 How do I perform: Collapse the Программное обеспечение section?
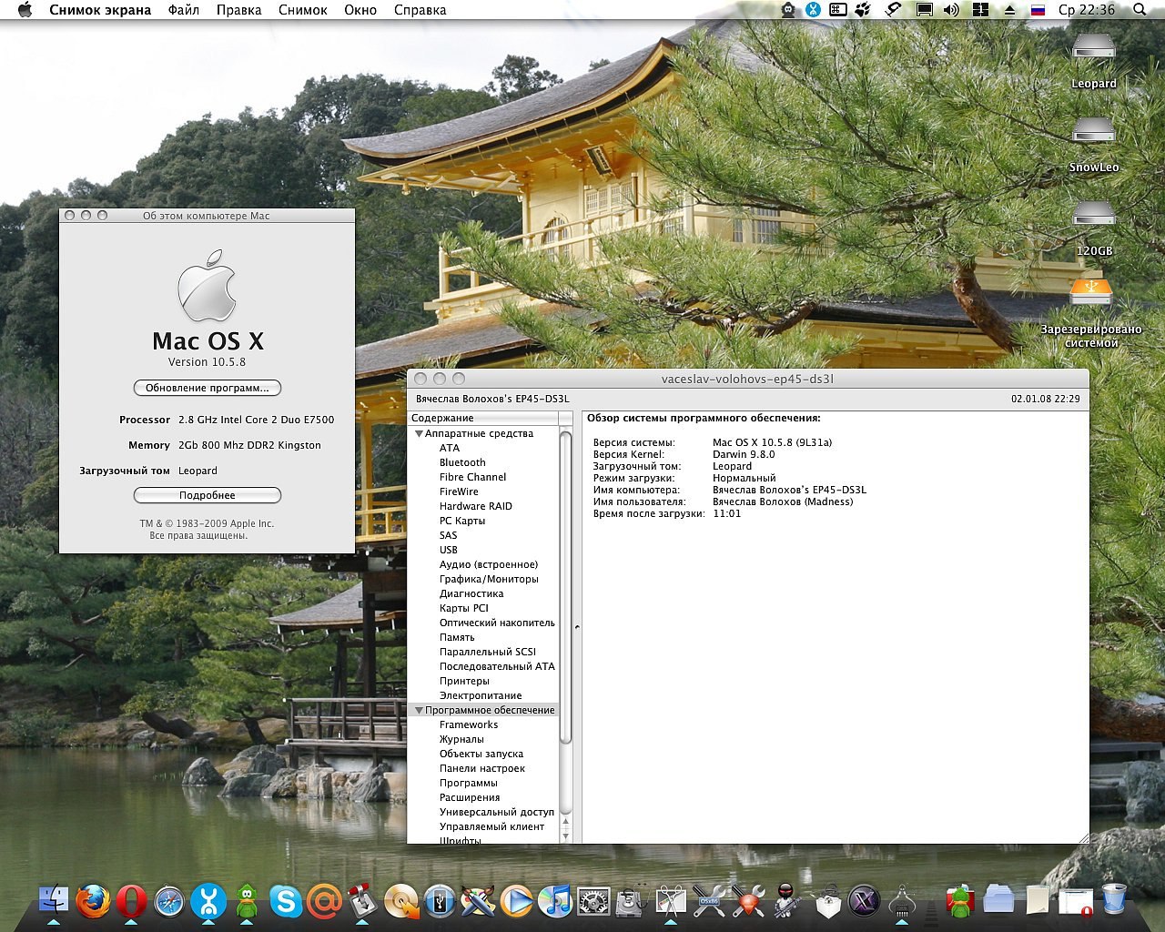pyautogui.click(x=420, y=711)
